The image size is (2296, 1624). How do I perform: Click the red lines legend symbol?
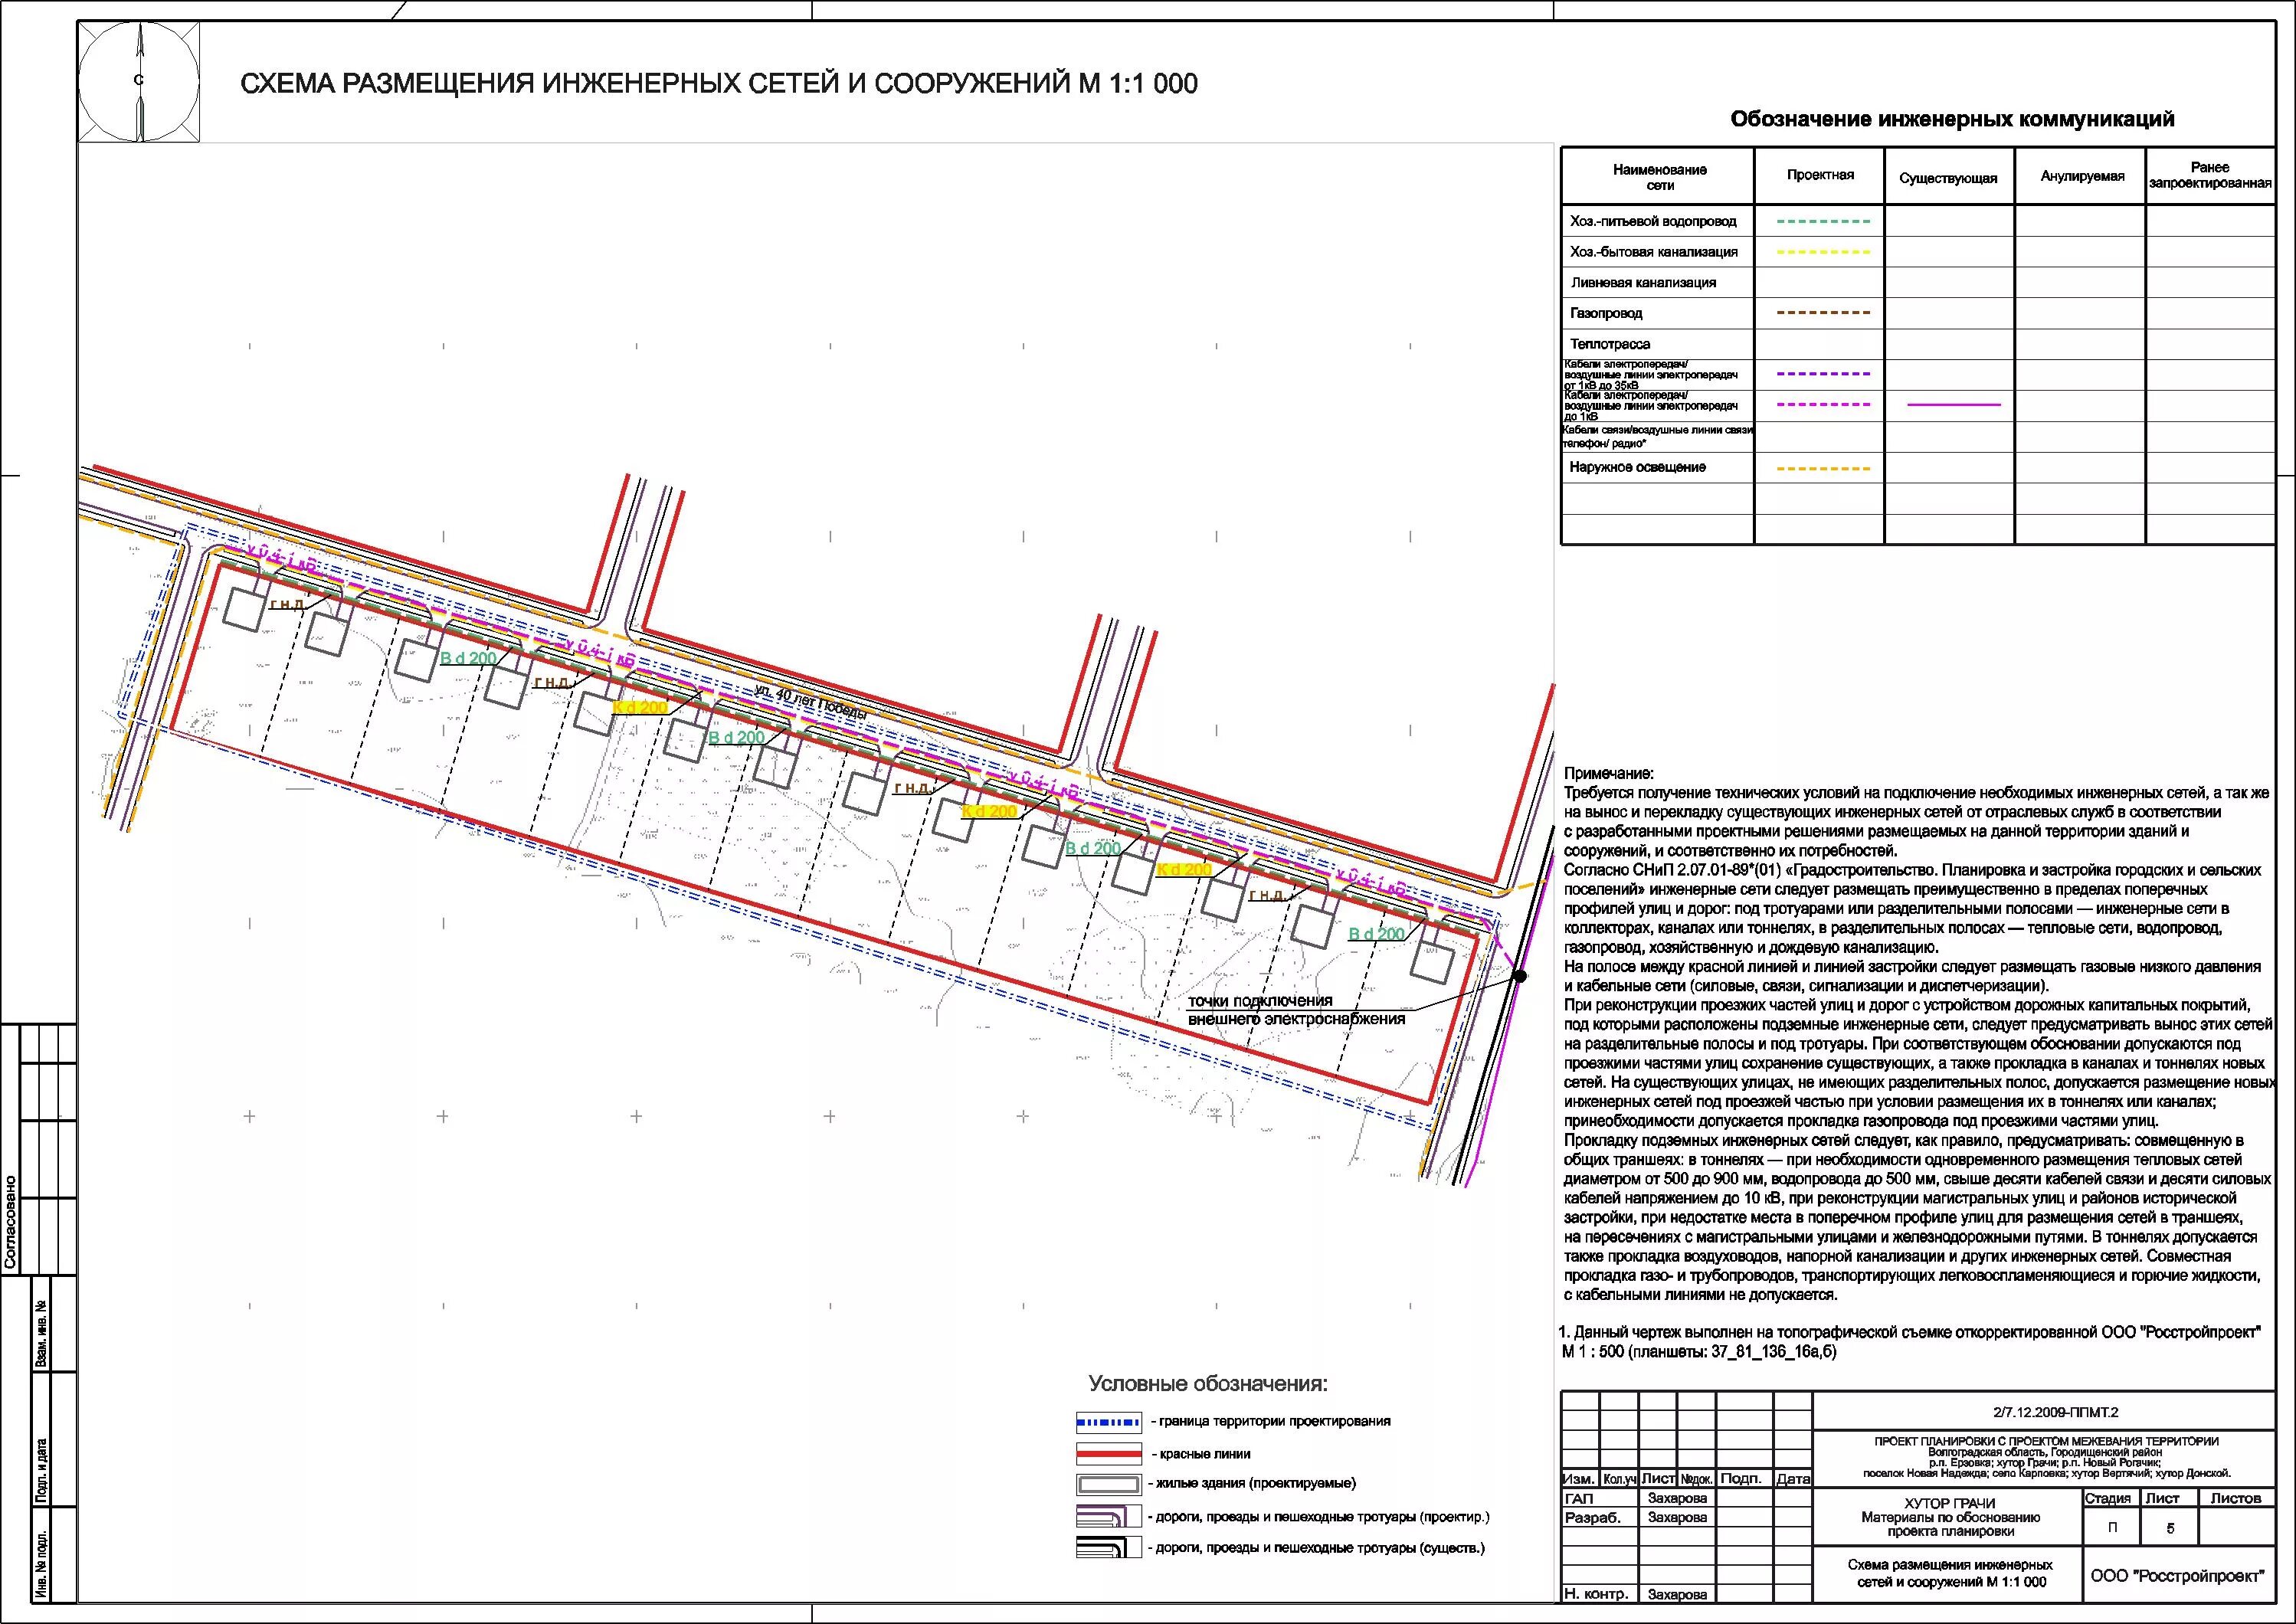(x=1108, y=1454)
